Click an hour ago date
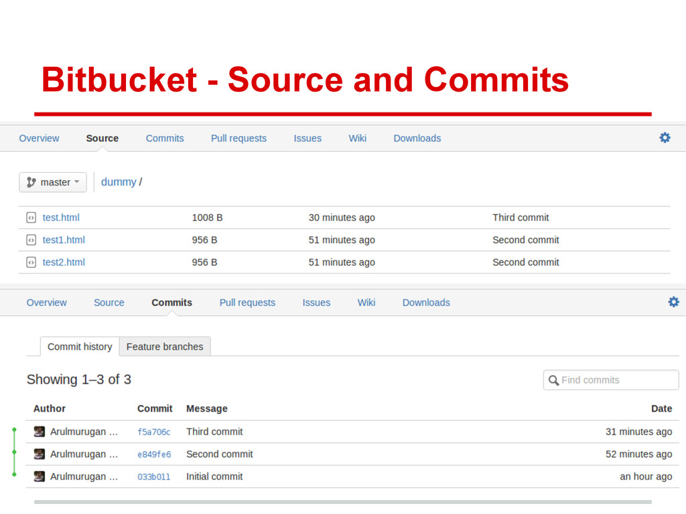 tap(646, 477)
